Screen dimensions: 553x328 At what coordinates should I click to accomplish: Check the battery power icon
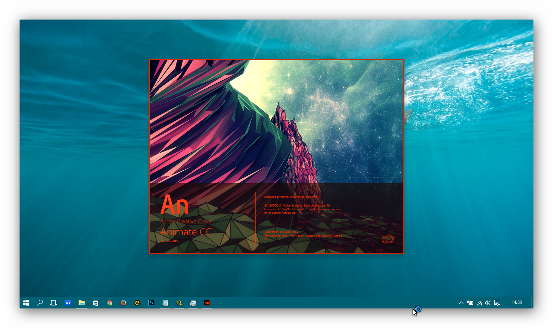[470, 303]
